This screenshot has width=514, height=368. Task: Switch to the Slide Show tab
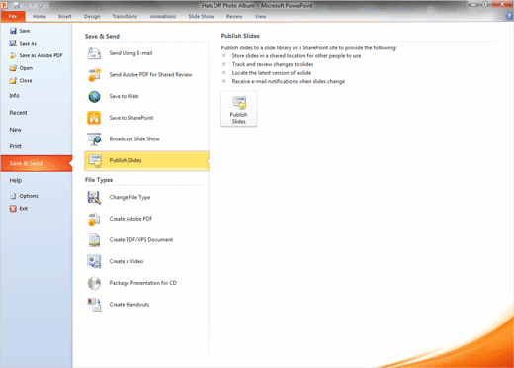[201, 16]
